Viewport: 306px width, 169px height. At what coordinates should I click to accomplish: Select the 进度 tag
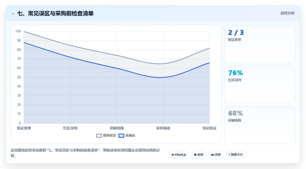[x=216, y=155]
